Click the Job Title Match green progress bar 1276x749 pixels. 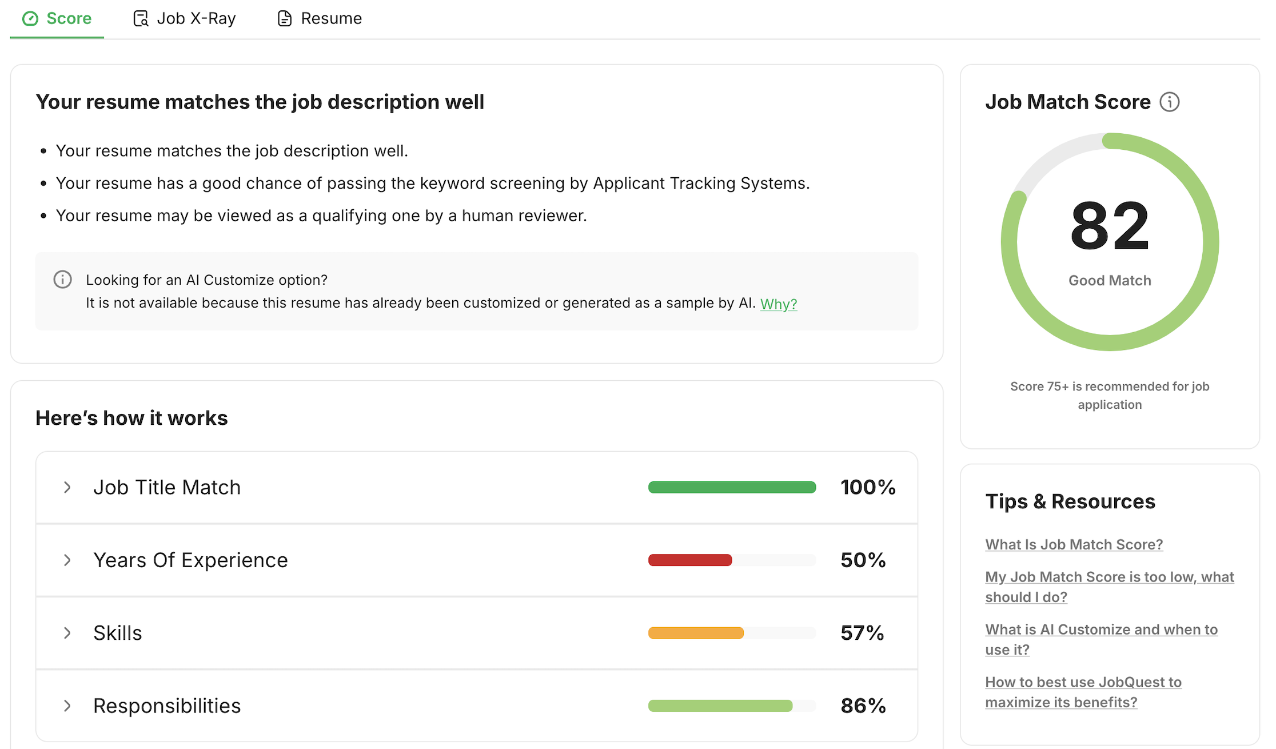[732, 487]
